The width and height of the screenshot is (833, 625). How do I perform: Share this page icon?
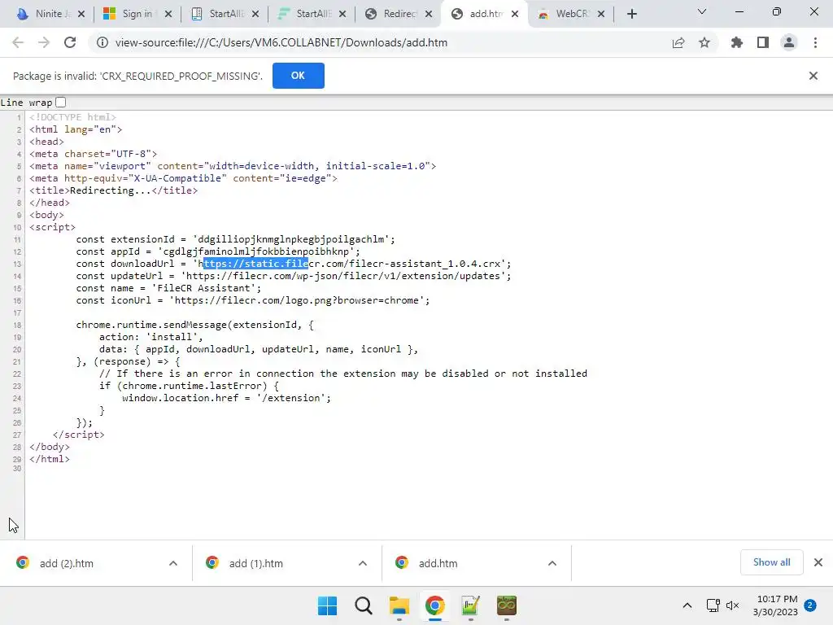pos(678,42)
